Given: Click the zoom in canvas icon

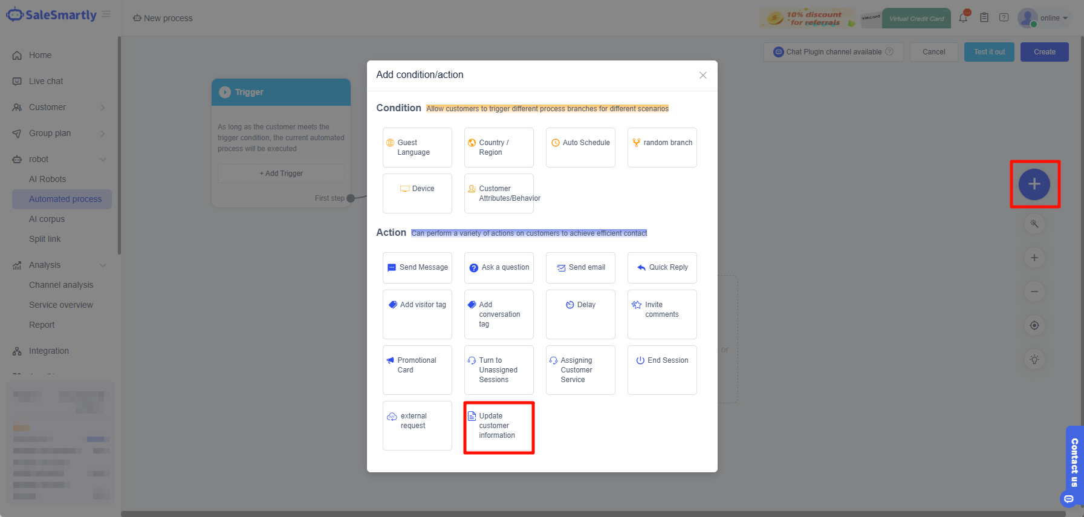Looking at the screenshot, I should [x=1034, y=258].
